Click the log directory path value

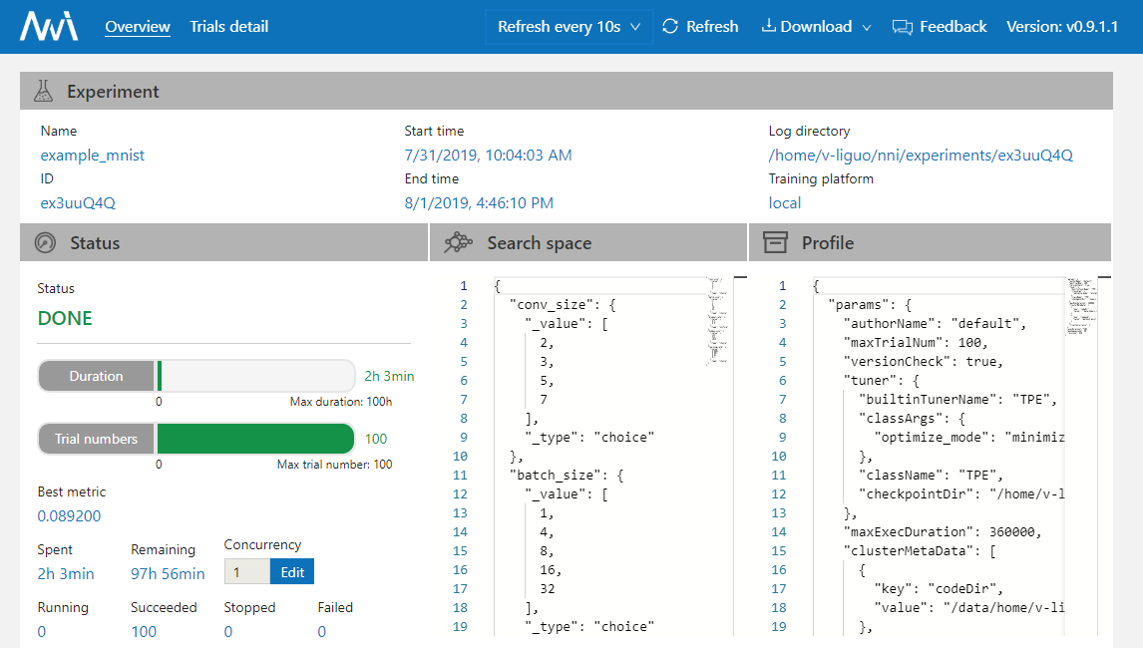(920, 156)
